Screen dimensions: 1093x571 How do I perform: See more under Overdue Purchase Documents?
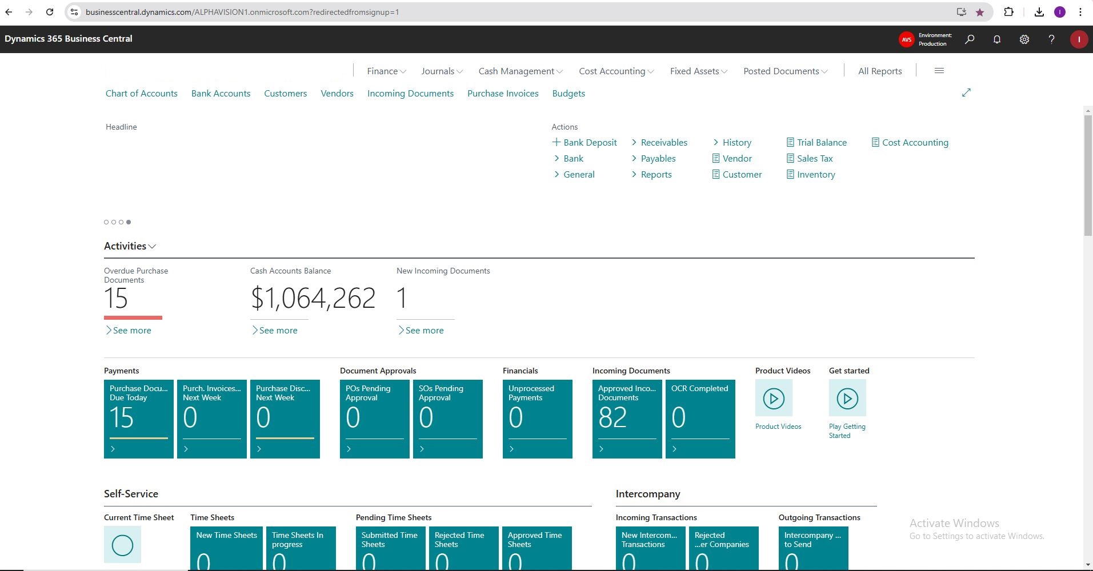129,330
